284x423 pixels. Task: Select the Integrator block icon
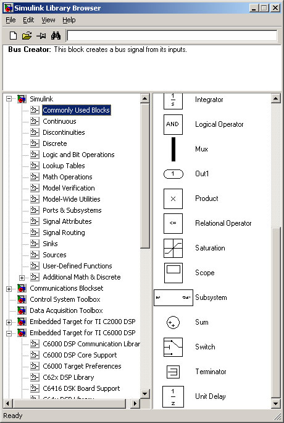pos(173,101)
